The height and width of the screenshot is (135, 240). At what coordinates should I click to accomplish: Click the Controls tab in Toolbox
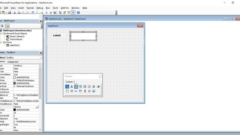(x=69, y=82)
